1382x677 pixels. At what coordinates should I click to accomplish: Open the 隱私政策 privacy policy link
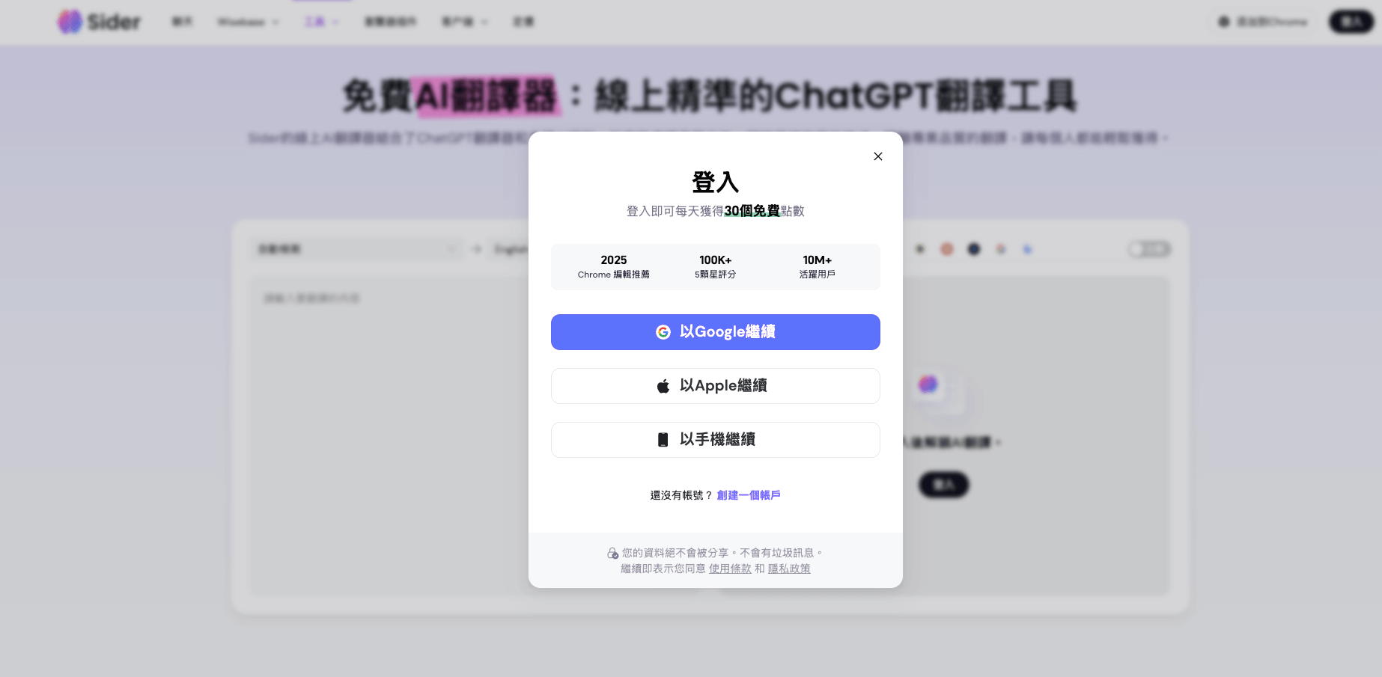point(789,569)
